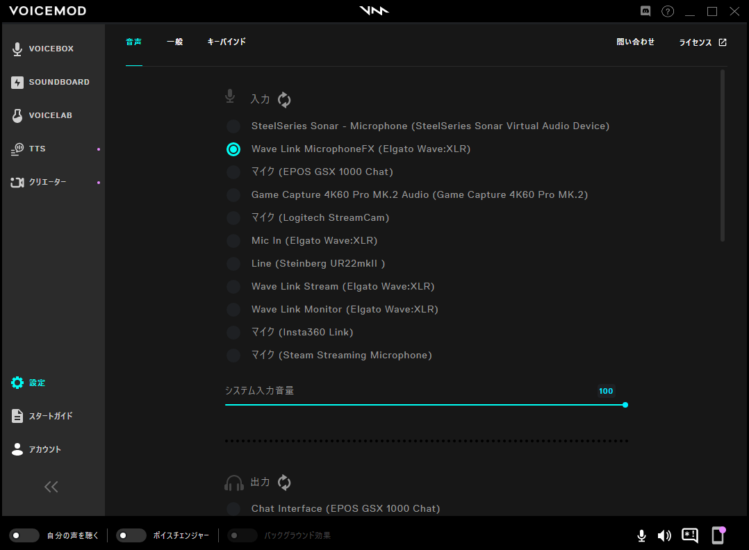Switch to 一般 tab
The image size is (749, 550).
[x=175, y=42]
